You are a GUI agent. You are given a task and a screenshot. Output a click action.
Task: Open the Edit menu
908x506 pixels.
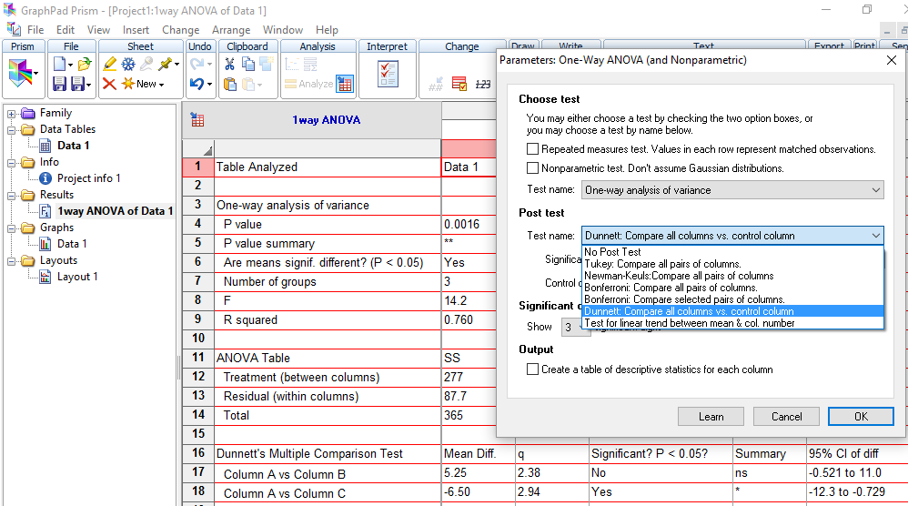click(x=65, y=29)
